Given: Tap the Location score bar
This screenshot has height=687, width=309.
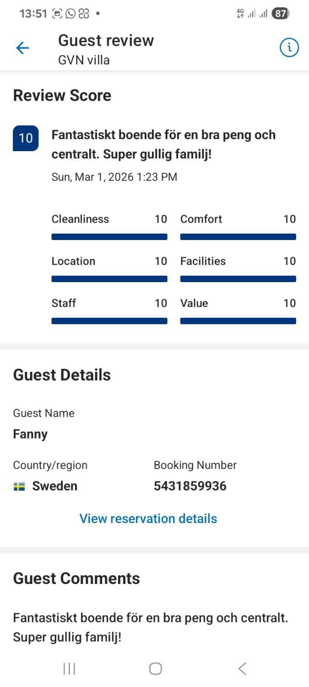Looking at the screenshot, I should pyautogui.click(x=109, y=279).
